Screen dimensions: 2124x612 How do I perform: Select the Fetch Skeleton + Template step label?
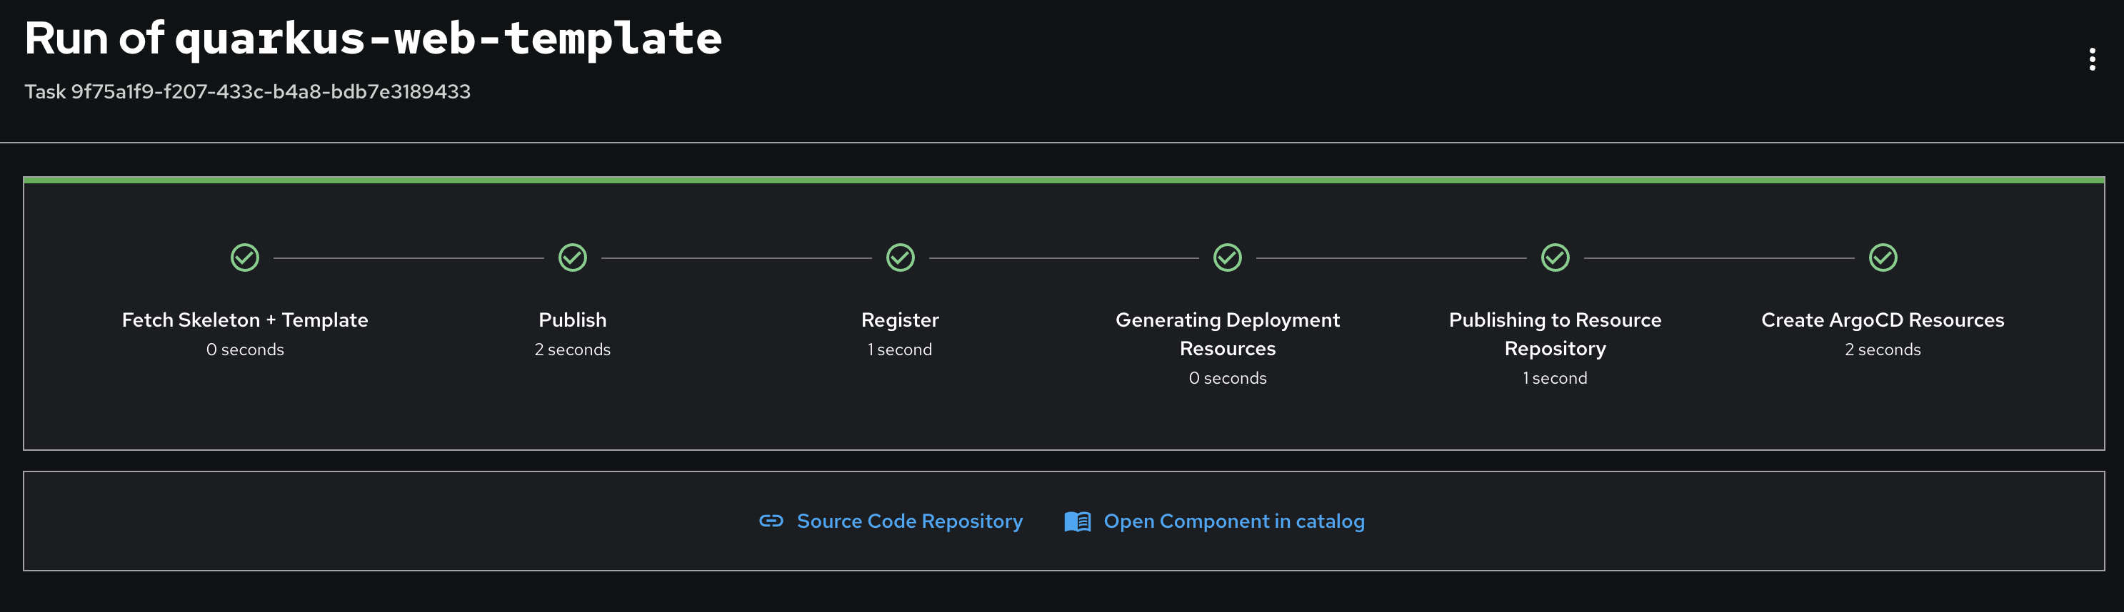coord(245,320)
